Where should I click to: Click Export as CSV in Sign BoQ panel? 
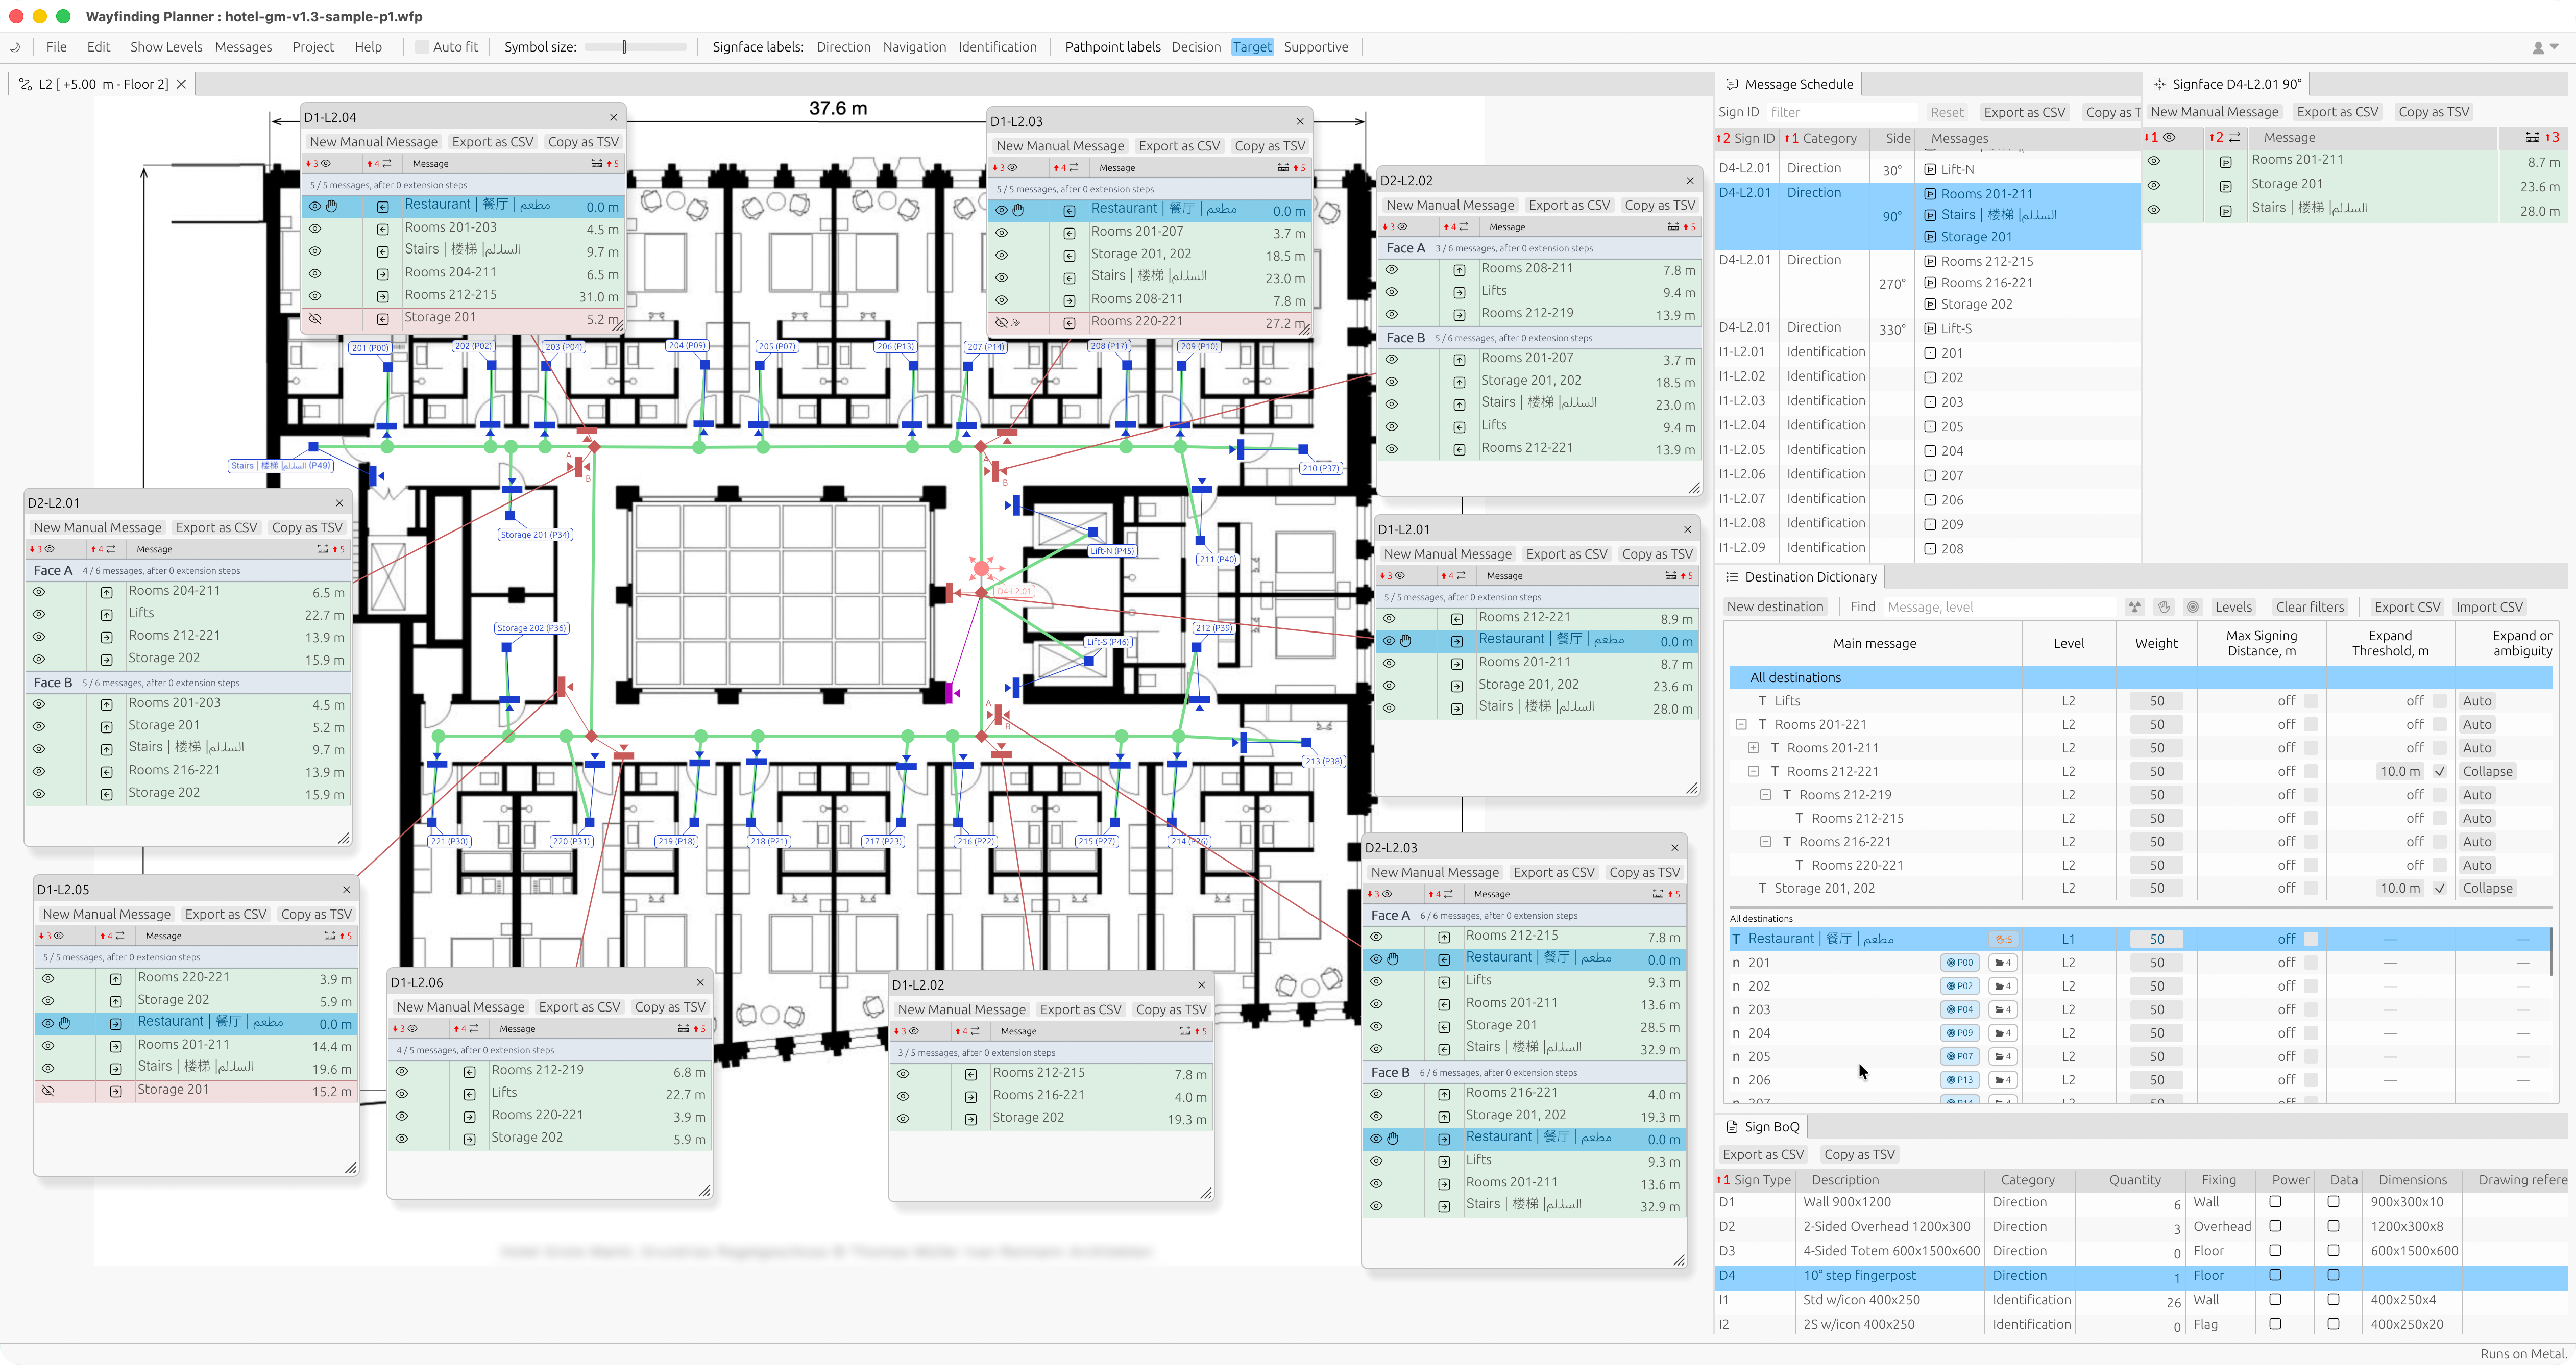pyautogui.click(x=1763, y=1155)
